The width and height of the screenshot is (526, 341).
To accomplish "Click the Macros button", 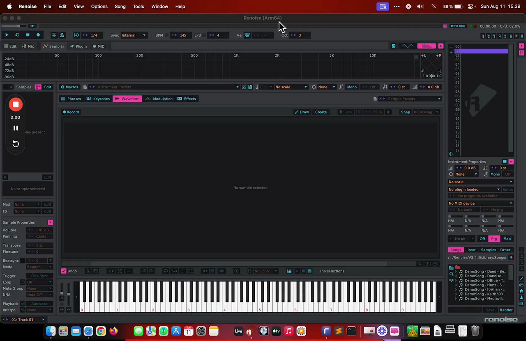I will [x=69, y=87].
